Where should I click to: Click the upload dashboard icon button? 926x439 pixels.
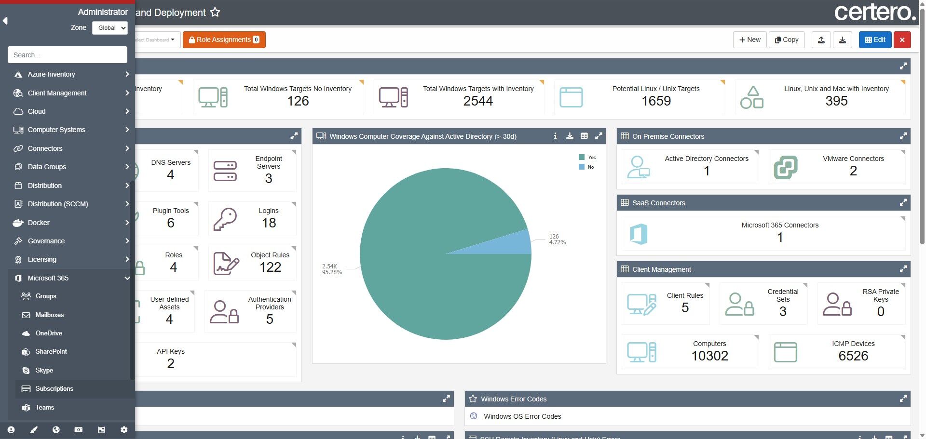click(821, 40)
